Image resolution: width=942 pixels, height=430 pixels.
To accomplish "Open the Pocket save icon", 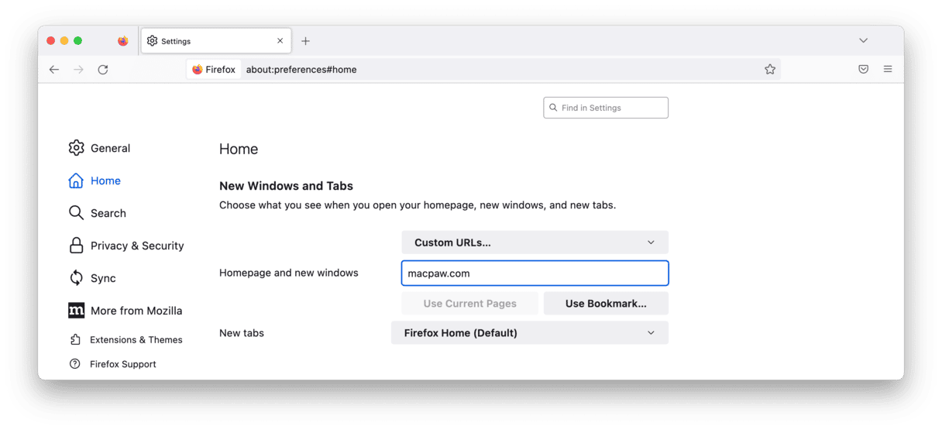I will (x=863, y=70).
